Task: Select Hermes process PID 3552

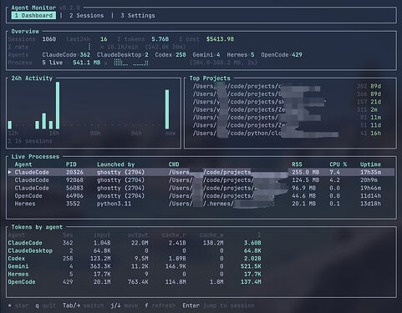Action: [201, 204]
